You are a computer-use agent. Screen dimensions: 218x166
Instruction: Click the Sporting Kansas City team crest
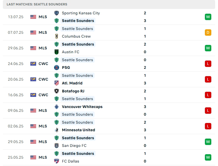(57, 13)
